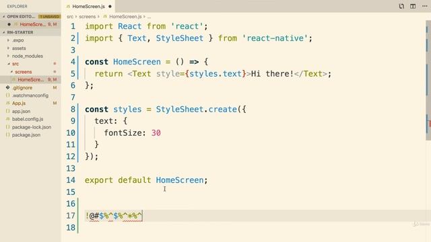
Task: Click the unsaved dot on HomeScreen.js tab
Action: coord(110,6)
